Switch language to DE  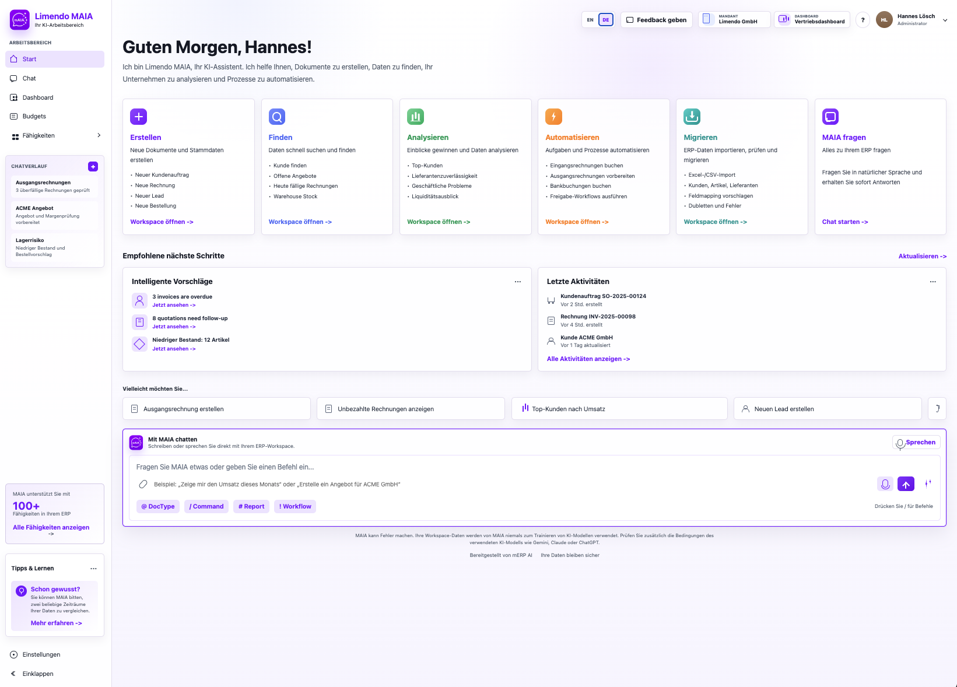tap(606, 20)
